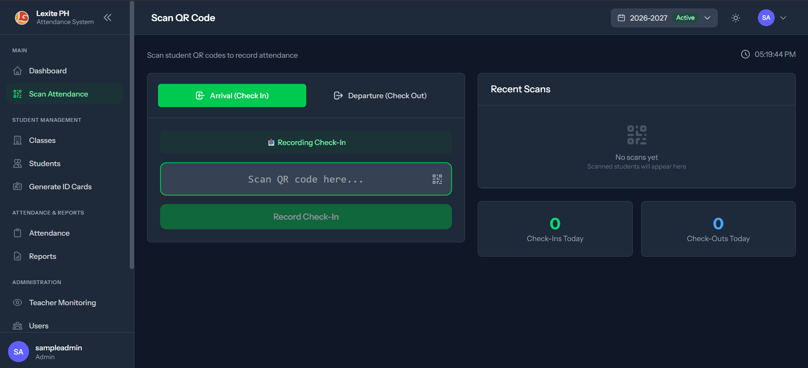The width and height of the screenshot is (808, 368).
Task: Click the Recent Scans heading
Action: point(520,89)
